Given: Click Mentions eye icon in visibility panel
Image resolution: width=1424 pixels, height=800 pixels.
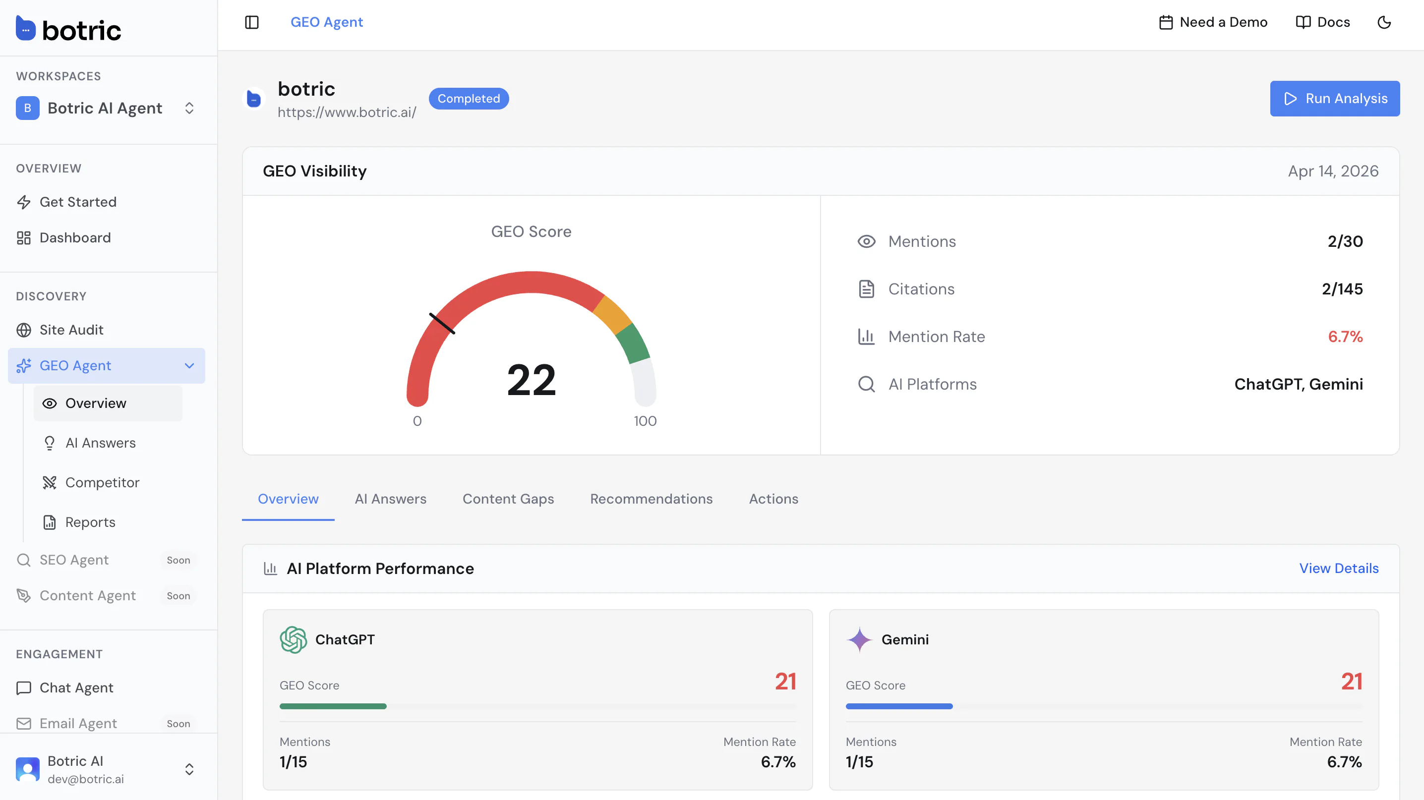Looking at the screenshot, I should tap(866, 241).
